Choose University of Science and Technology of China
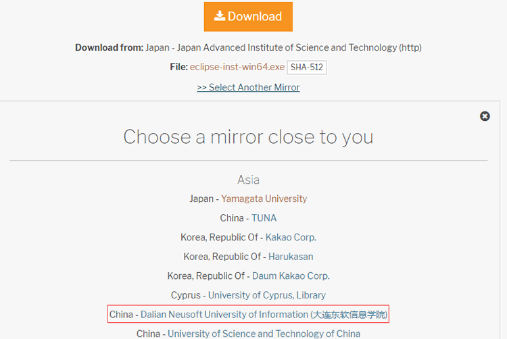 click(x=264, y=334)
